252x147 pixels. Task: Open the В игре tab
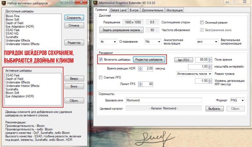(134, 10)
